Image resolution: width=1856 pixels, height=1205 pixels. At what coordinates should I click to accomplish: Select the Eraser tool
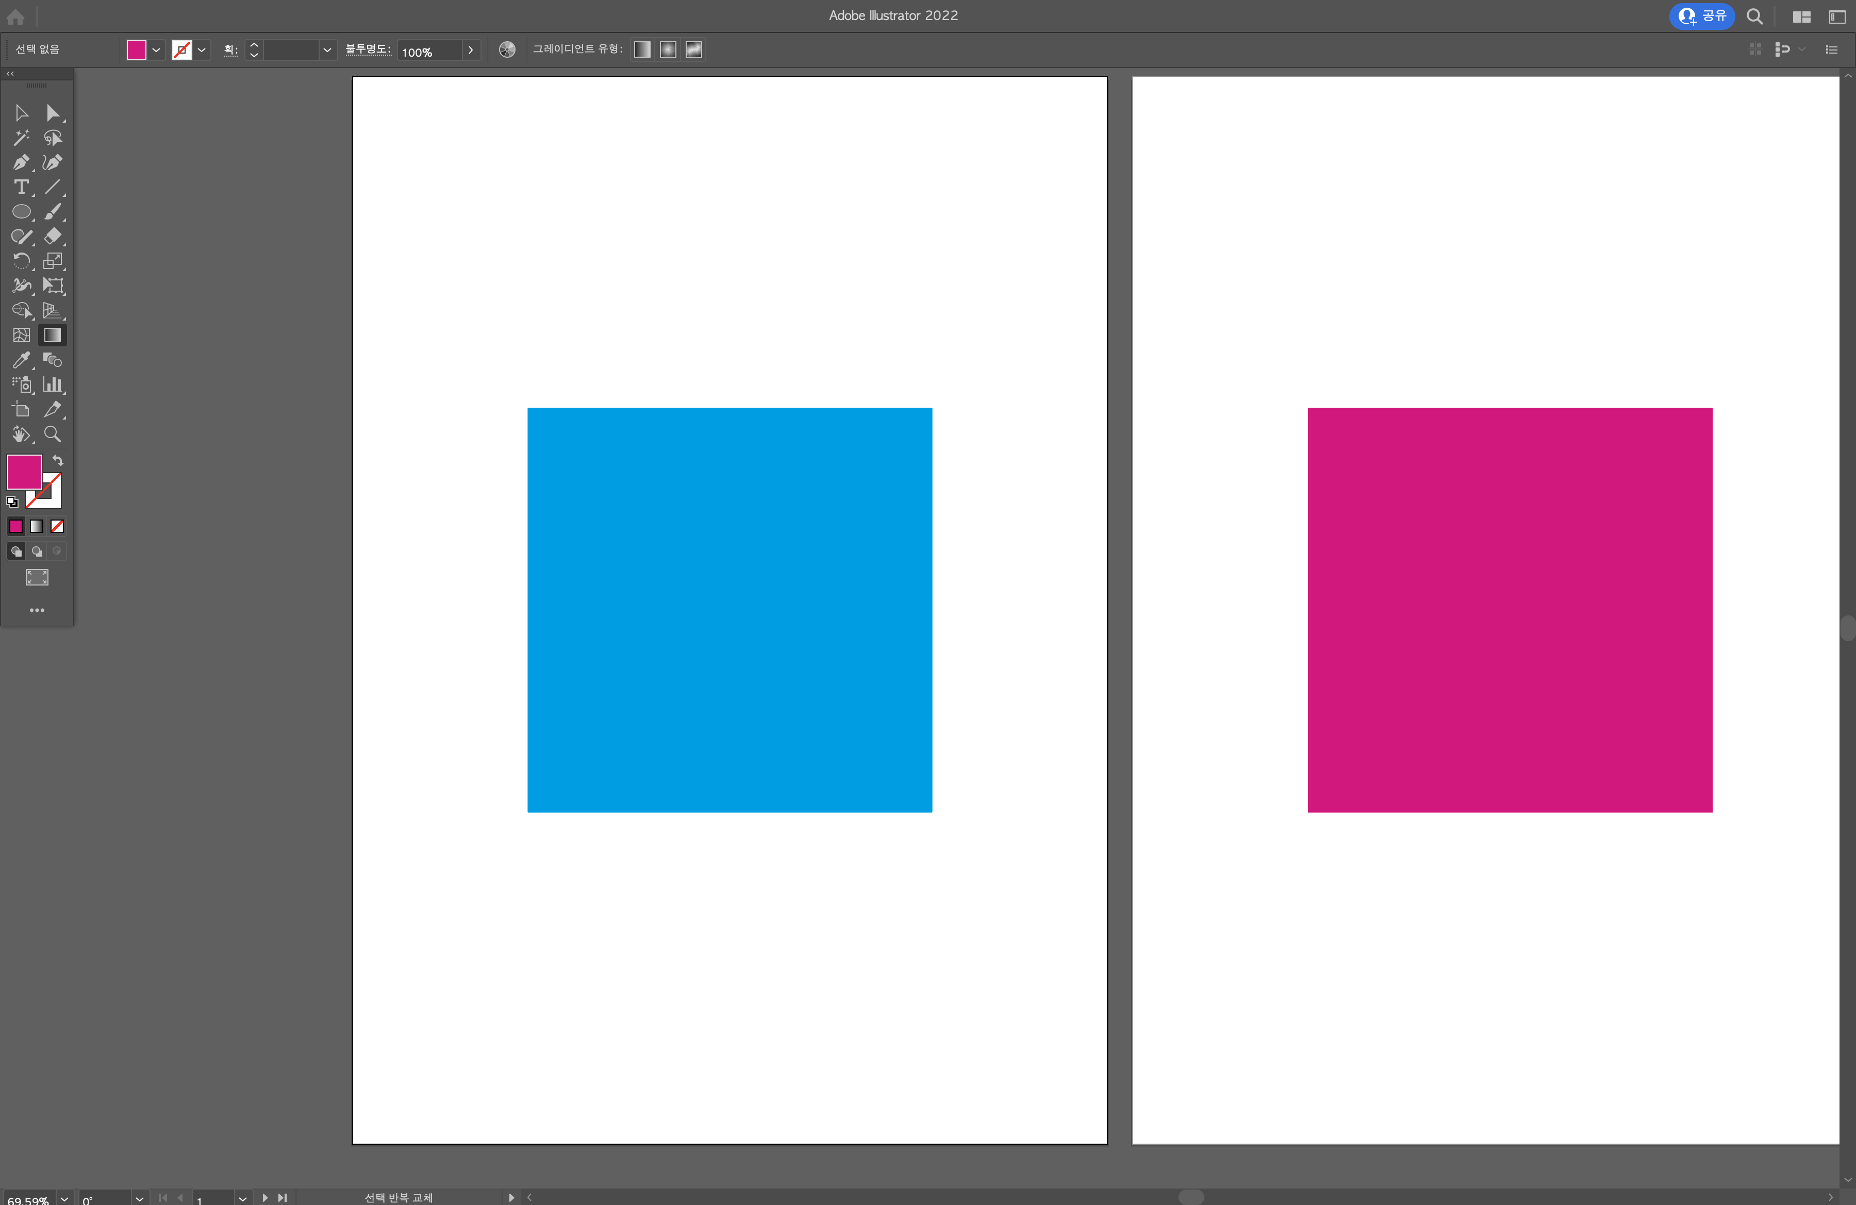52,236
